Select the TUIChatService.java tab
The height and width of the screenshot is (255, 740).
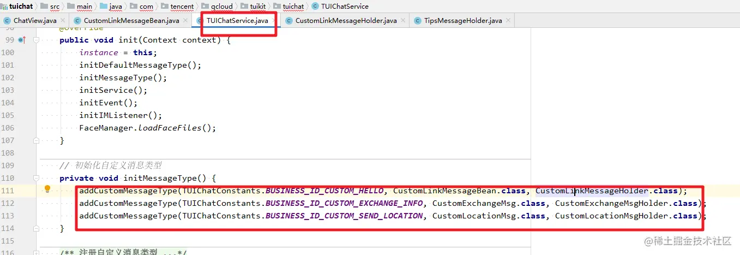tap(237, 21)
